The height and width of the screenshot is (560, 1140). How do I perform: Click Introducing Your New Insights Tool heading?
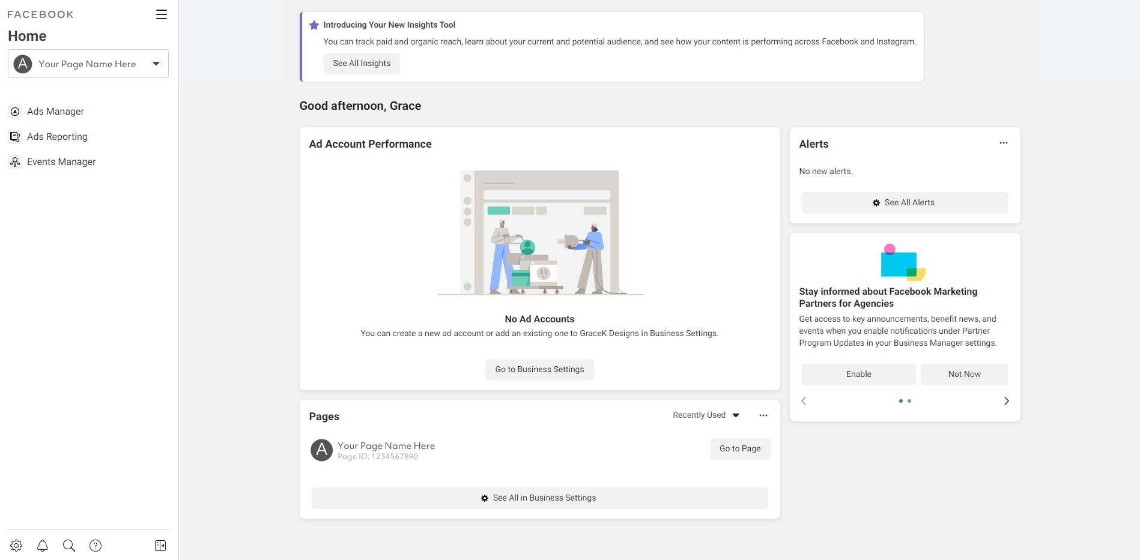(x=389, y=25)
